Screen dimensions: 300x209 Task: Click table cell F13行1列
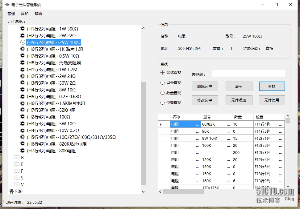tap(269, 174)
